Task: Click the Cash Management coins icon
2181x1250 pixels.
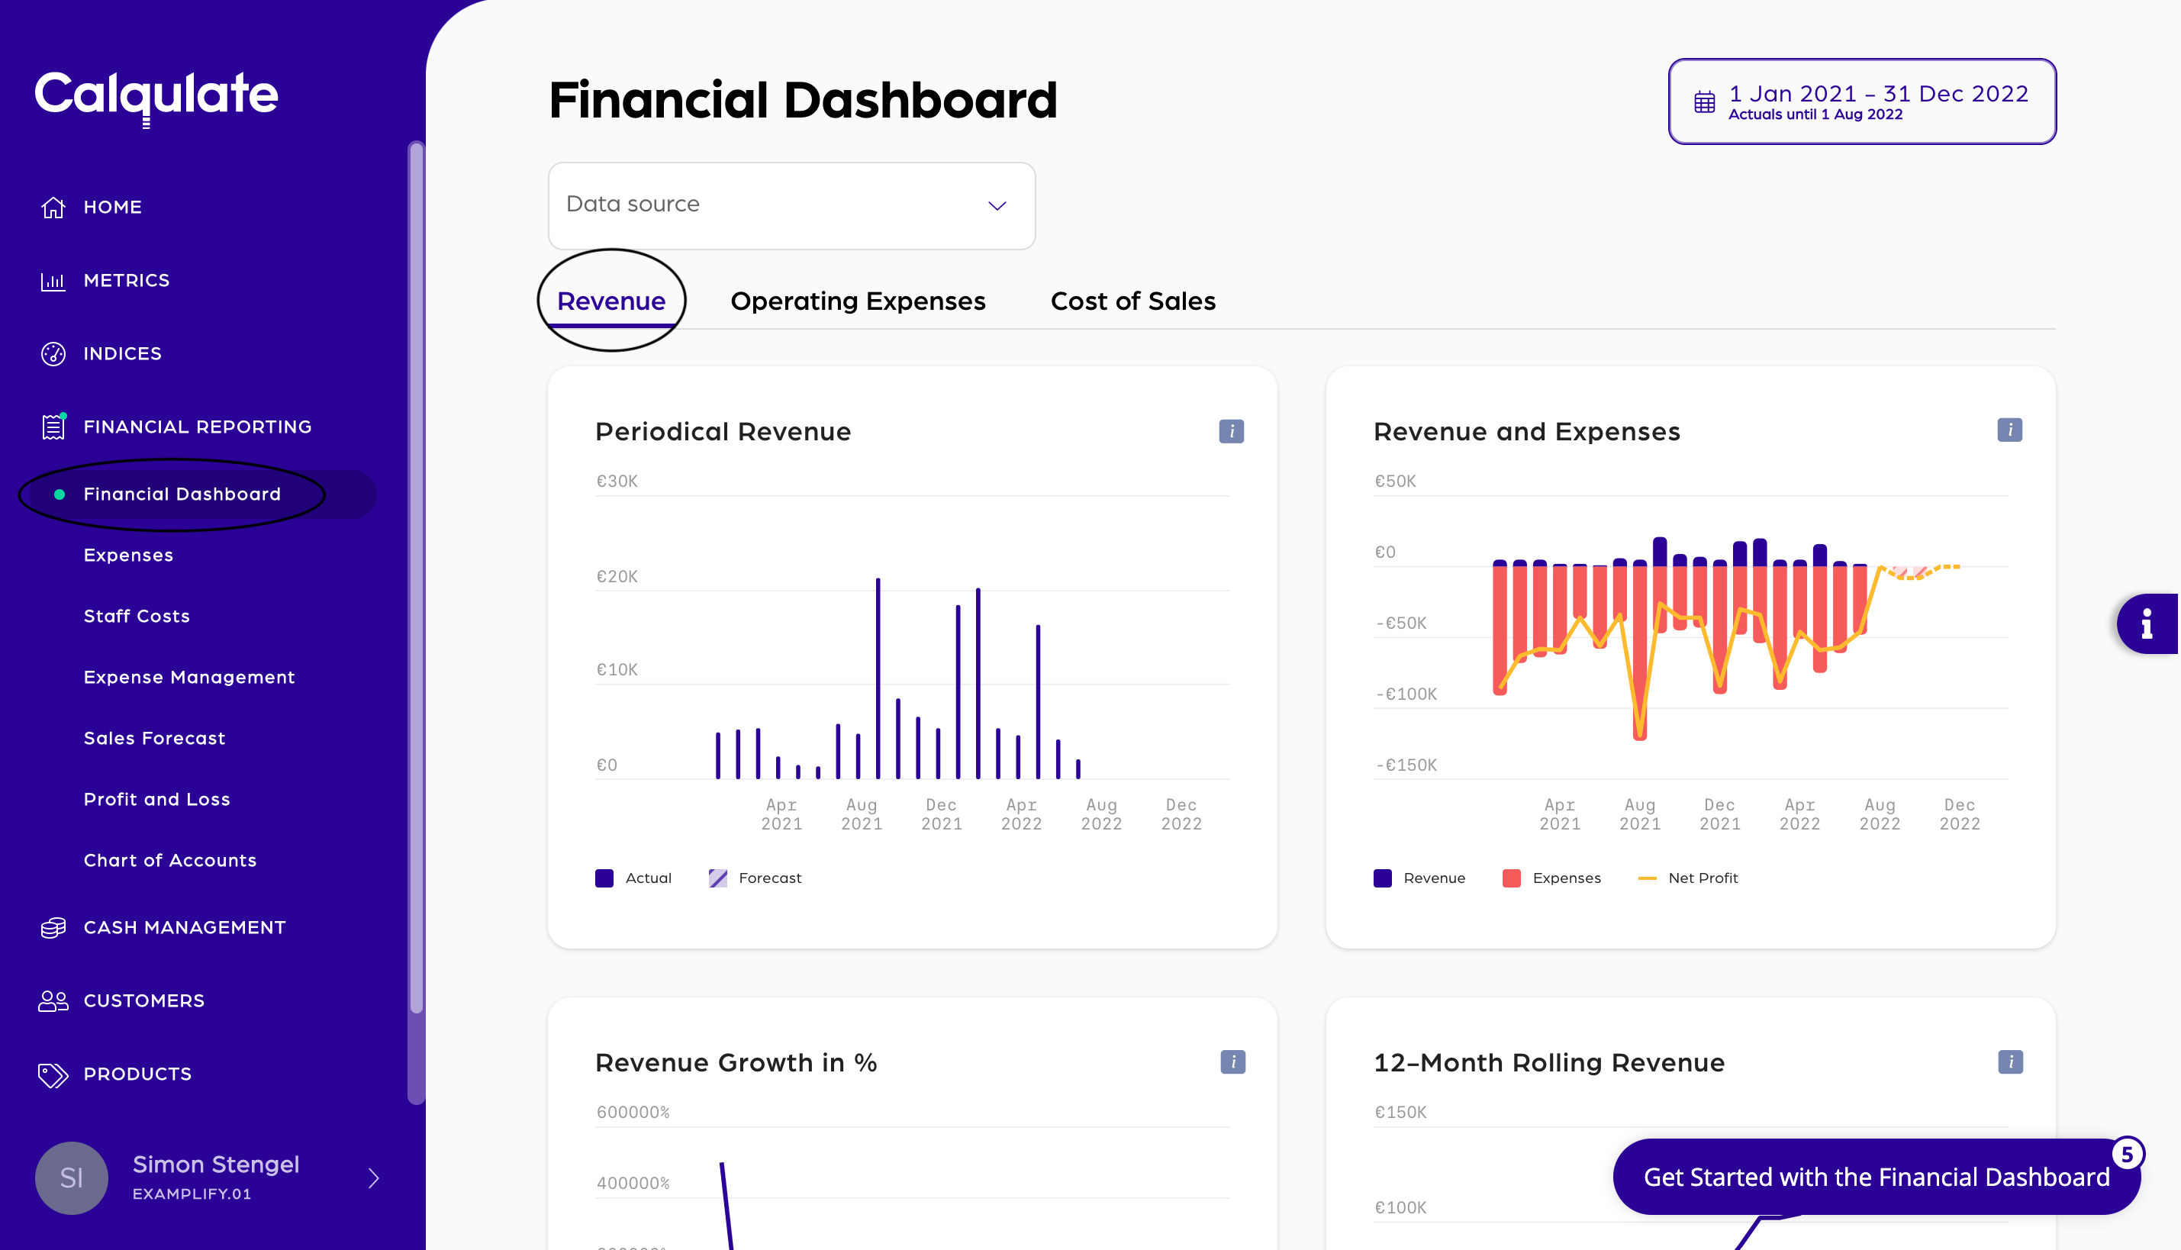Action: (x=53, y=927)
